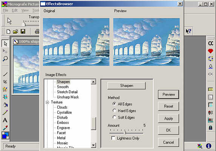Select the pencil drawing tool
The height and width of the screenshot is (151, 216).
point(5,112)
